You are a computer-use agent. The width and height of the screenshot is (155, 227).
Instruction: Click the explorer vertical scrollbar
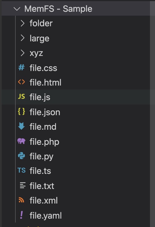152,114
